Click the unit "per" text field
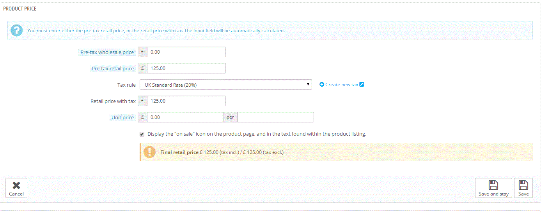 275,117
